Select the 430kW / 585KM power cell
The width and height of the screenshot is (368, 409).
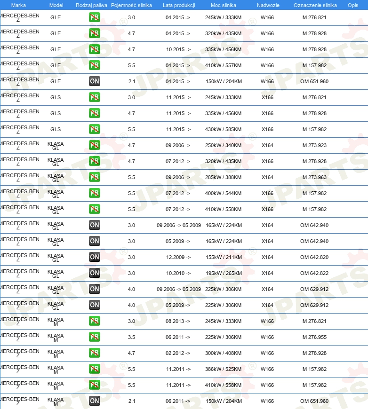tap(224, 129)
